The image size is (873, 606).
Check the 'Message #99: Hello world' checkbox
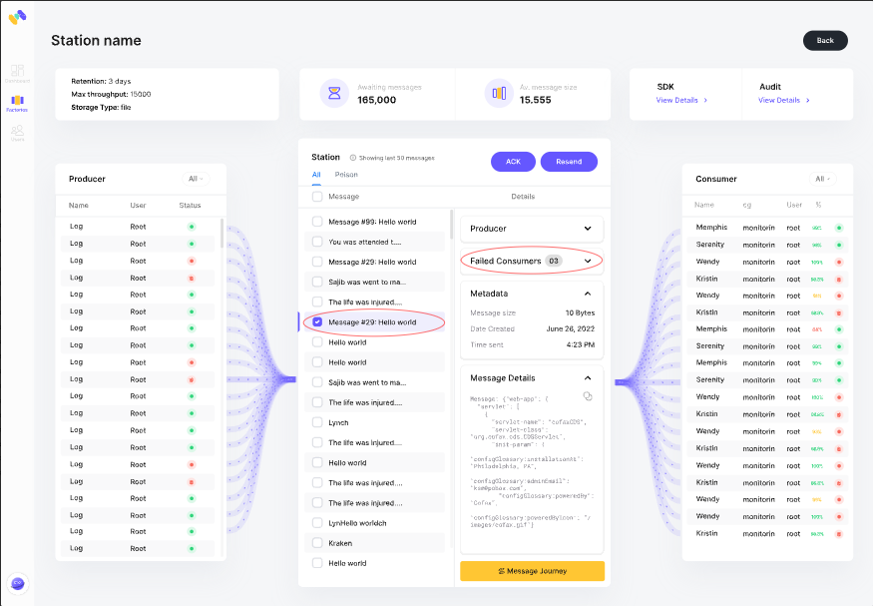click(x=317, y=222)
